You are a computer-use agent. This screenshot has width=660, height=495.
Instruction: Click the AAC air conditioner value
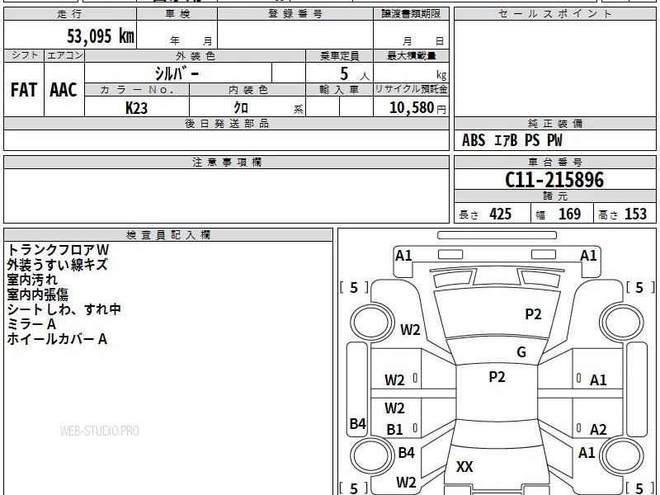click(x=64, y=90)
